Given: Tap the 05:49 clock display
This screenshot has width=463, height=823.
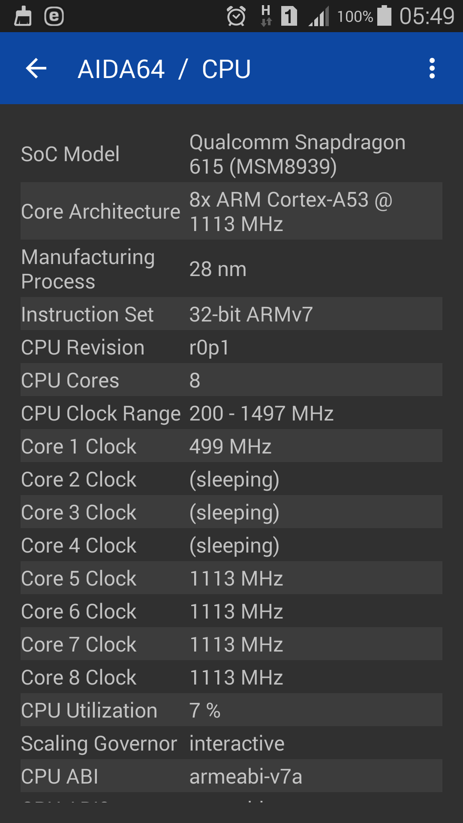Looking at the screenshot, I should [x=427, y=16].
